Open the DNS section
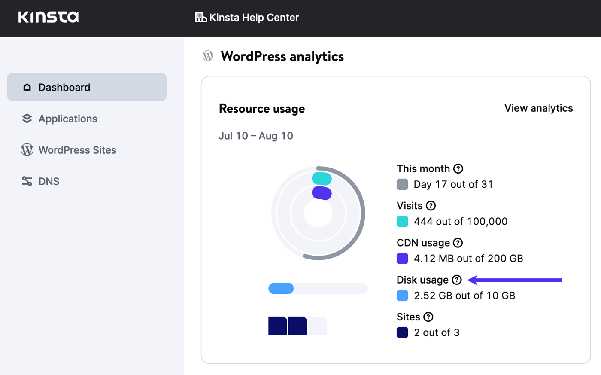Screen dimensions: 601x375 point(49,181)
